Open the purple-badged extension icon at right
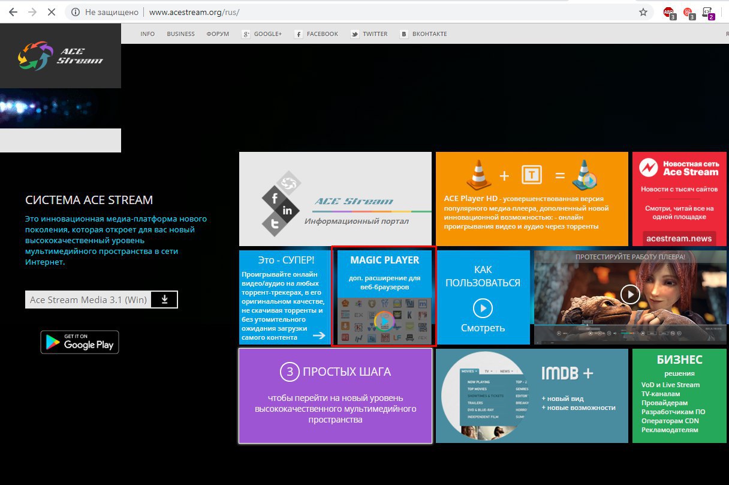 point(708,13)
